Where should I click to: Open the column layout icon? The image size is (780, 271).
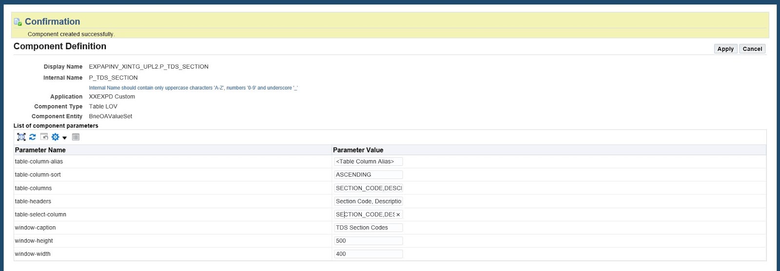(76, 137)
